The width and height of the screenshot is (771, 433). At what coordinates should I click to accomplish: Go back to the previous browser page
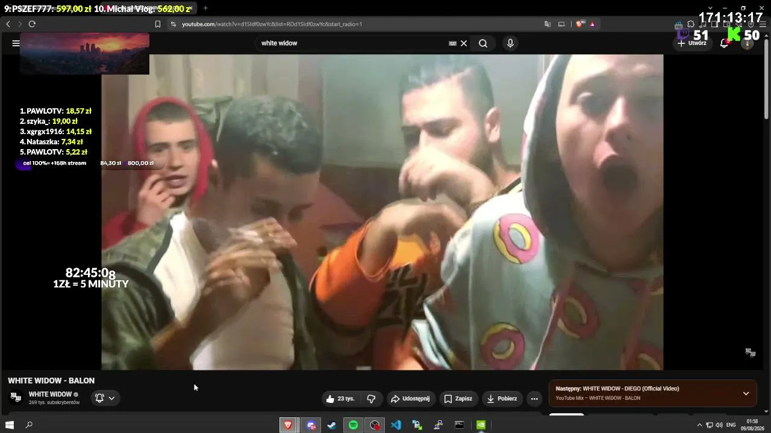coord(8,24)
